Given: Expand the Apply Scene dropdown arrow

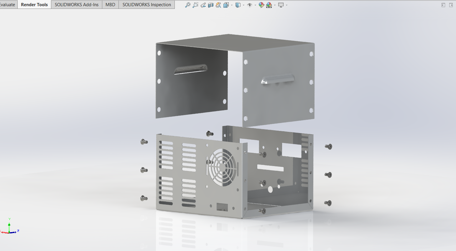Looking at the screenshot, I should [x=275, y=5].
